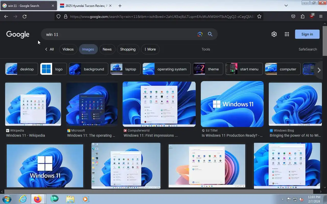Switch to the 2025 Hyundai Tucson Review tab
This screenshot has height=204, width=327.
click(x=86, y=6)
